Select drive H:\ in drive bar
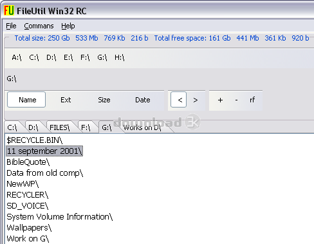314x244 pixels. pyautogui.click(x=120, y=57)
